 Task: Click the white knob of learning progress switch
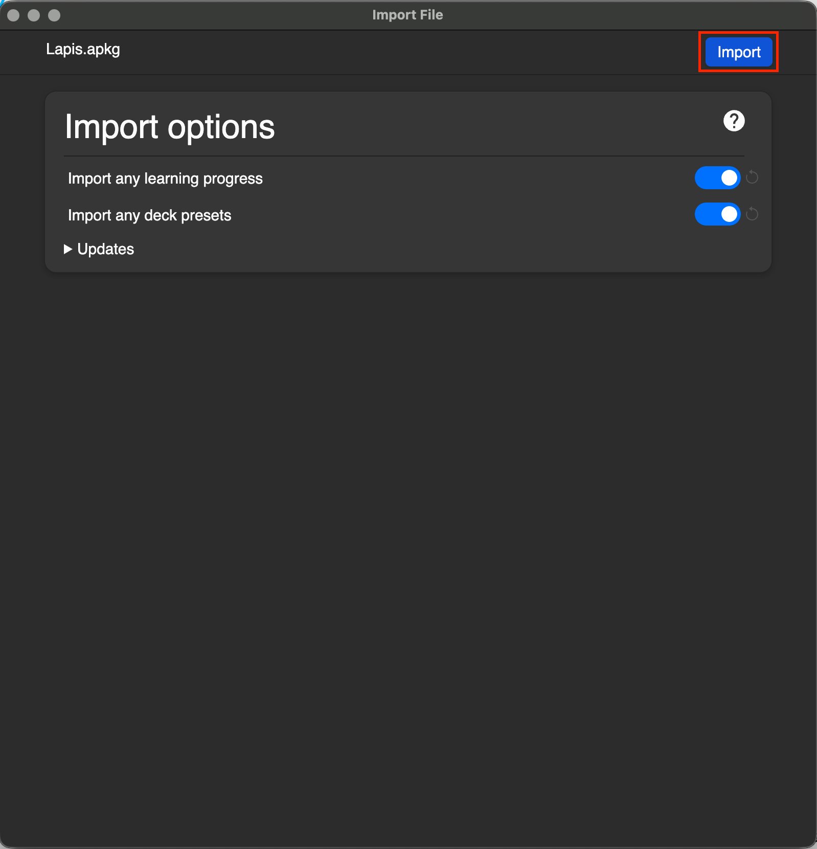(x=729, y=177)
